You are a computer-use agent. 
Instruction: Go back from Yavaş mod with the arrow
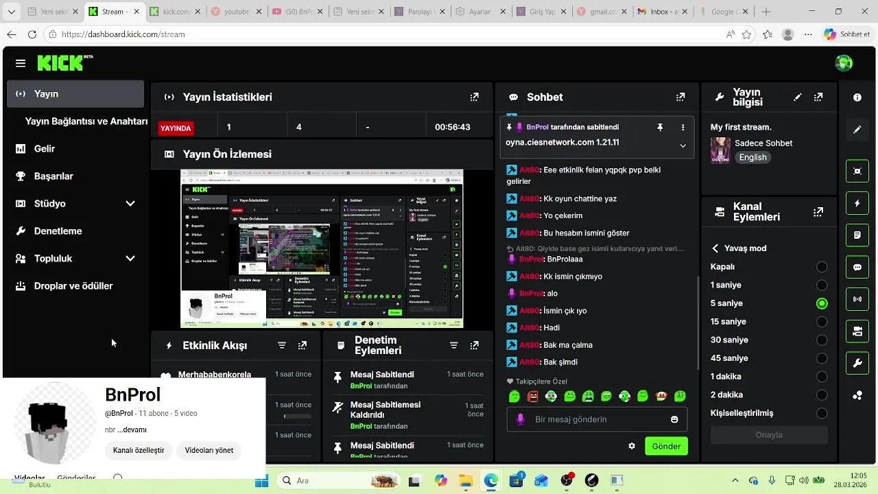pyautogui.click(x=715, y=248)
